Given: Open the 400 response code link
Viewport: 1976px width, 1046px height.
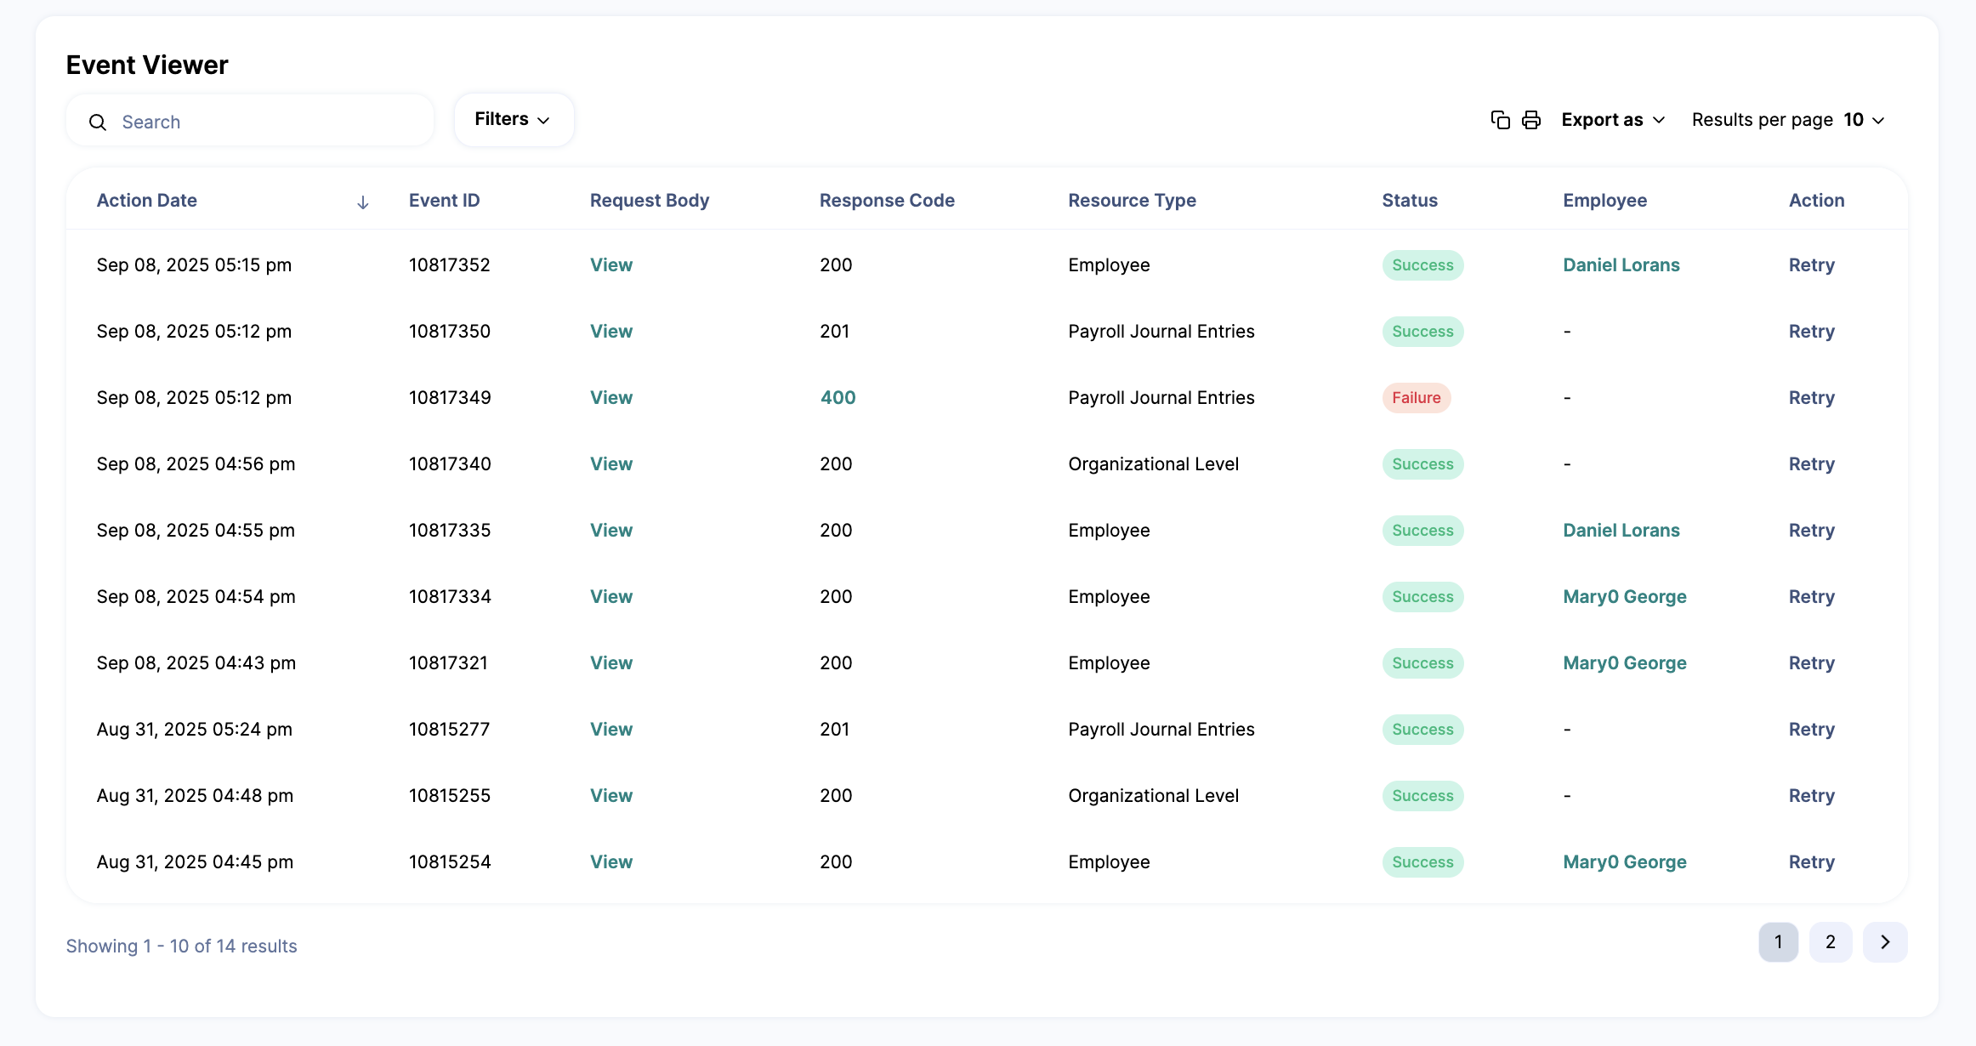Looking at the screenshot, I should (838, 398).
